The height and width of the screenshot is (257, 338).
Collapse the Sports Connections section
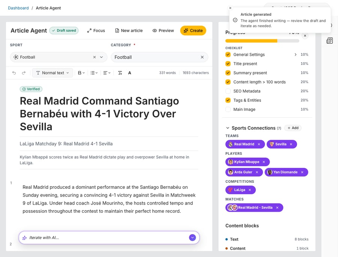[228, 128]
